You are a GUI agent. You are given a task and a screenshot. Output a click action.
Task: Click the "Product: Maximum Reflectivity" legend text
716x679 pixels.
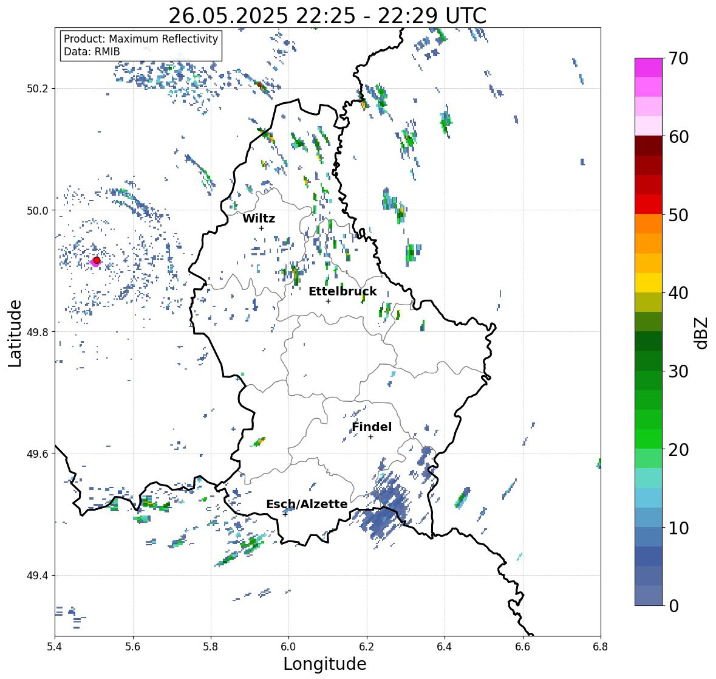pyautogui.click(x=141, y=39)
